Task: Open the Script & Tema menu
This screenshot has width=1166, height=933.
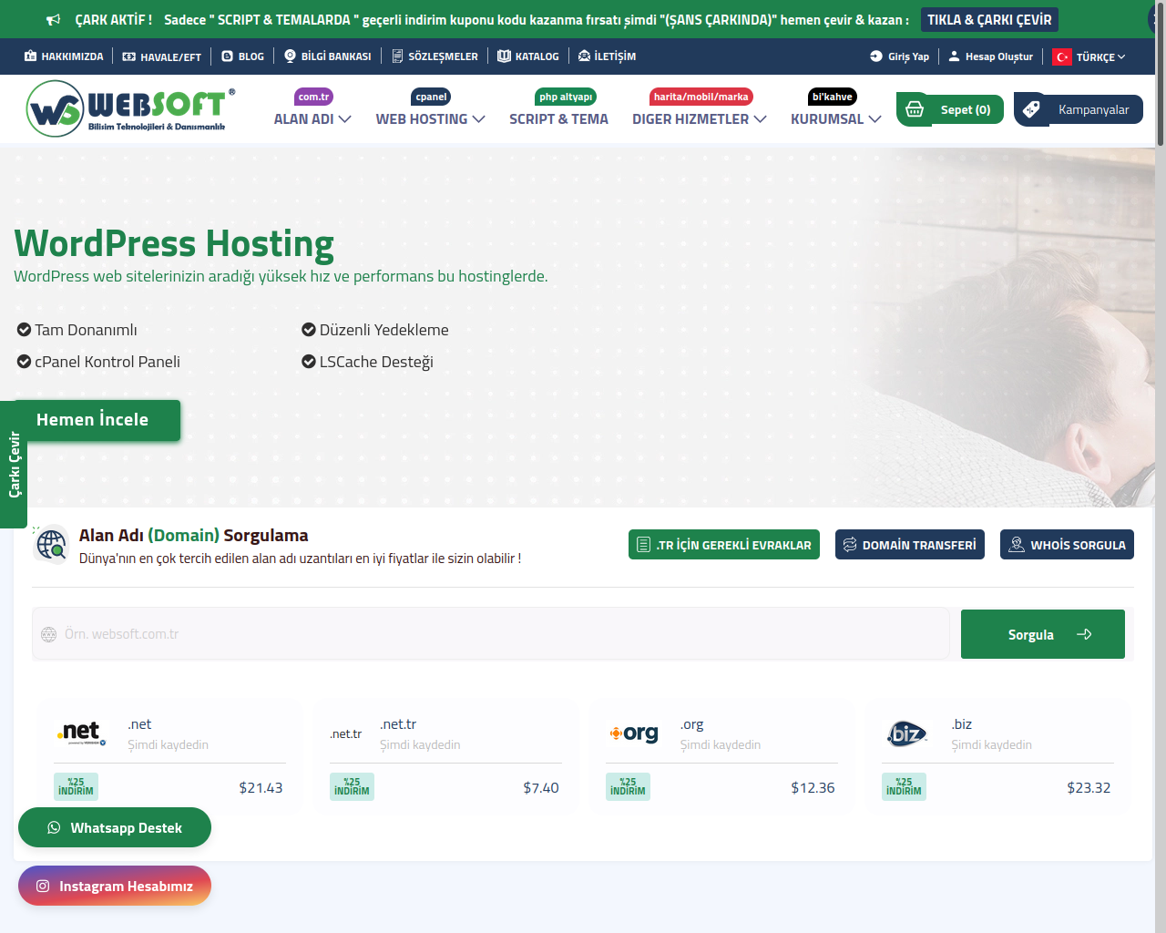Action: click(x=558, y=119)
